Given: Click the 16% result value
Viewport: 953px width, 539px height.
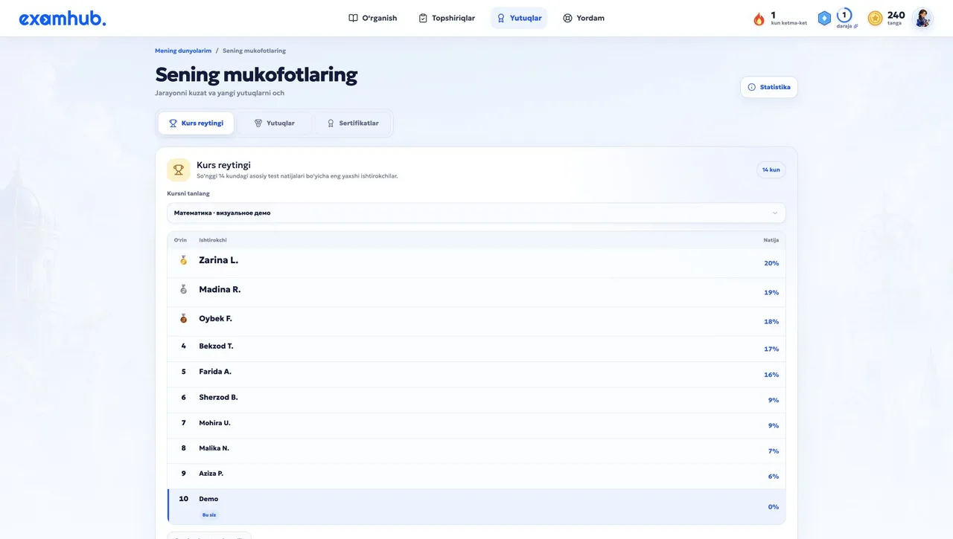Looking at the screenshot, I should click(x=771, y=375).
